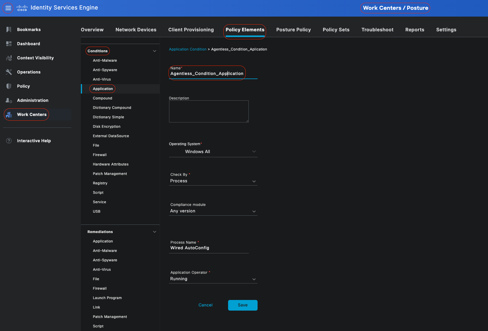Open Context Visibility in the sidebar

click(35, 58)
